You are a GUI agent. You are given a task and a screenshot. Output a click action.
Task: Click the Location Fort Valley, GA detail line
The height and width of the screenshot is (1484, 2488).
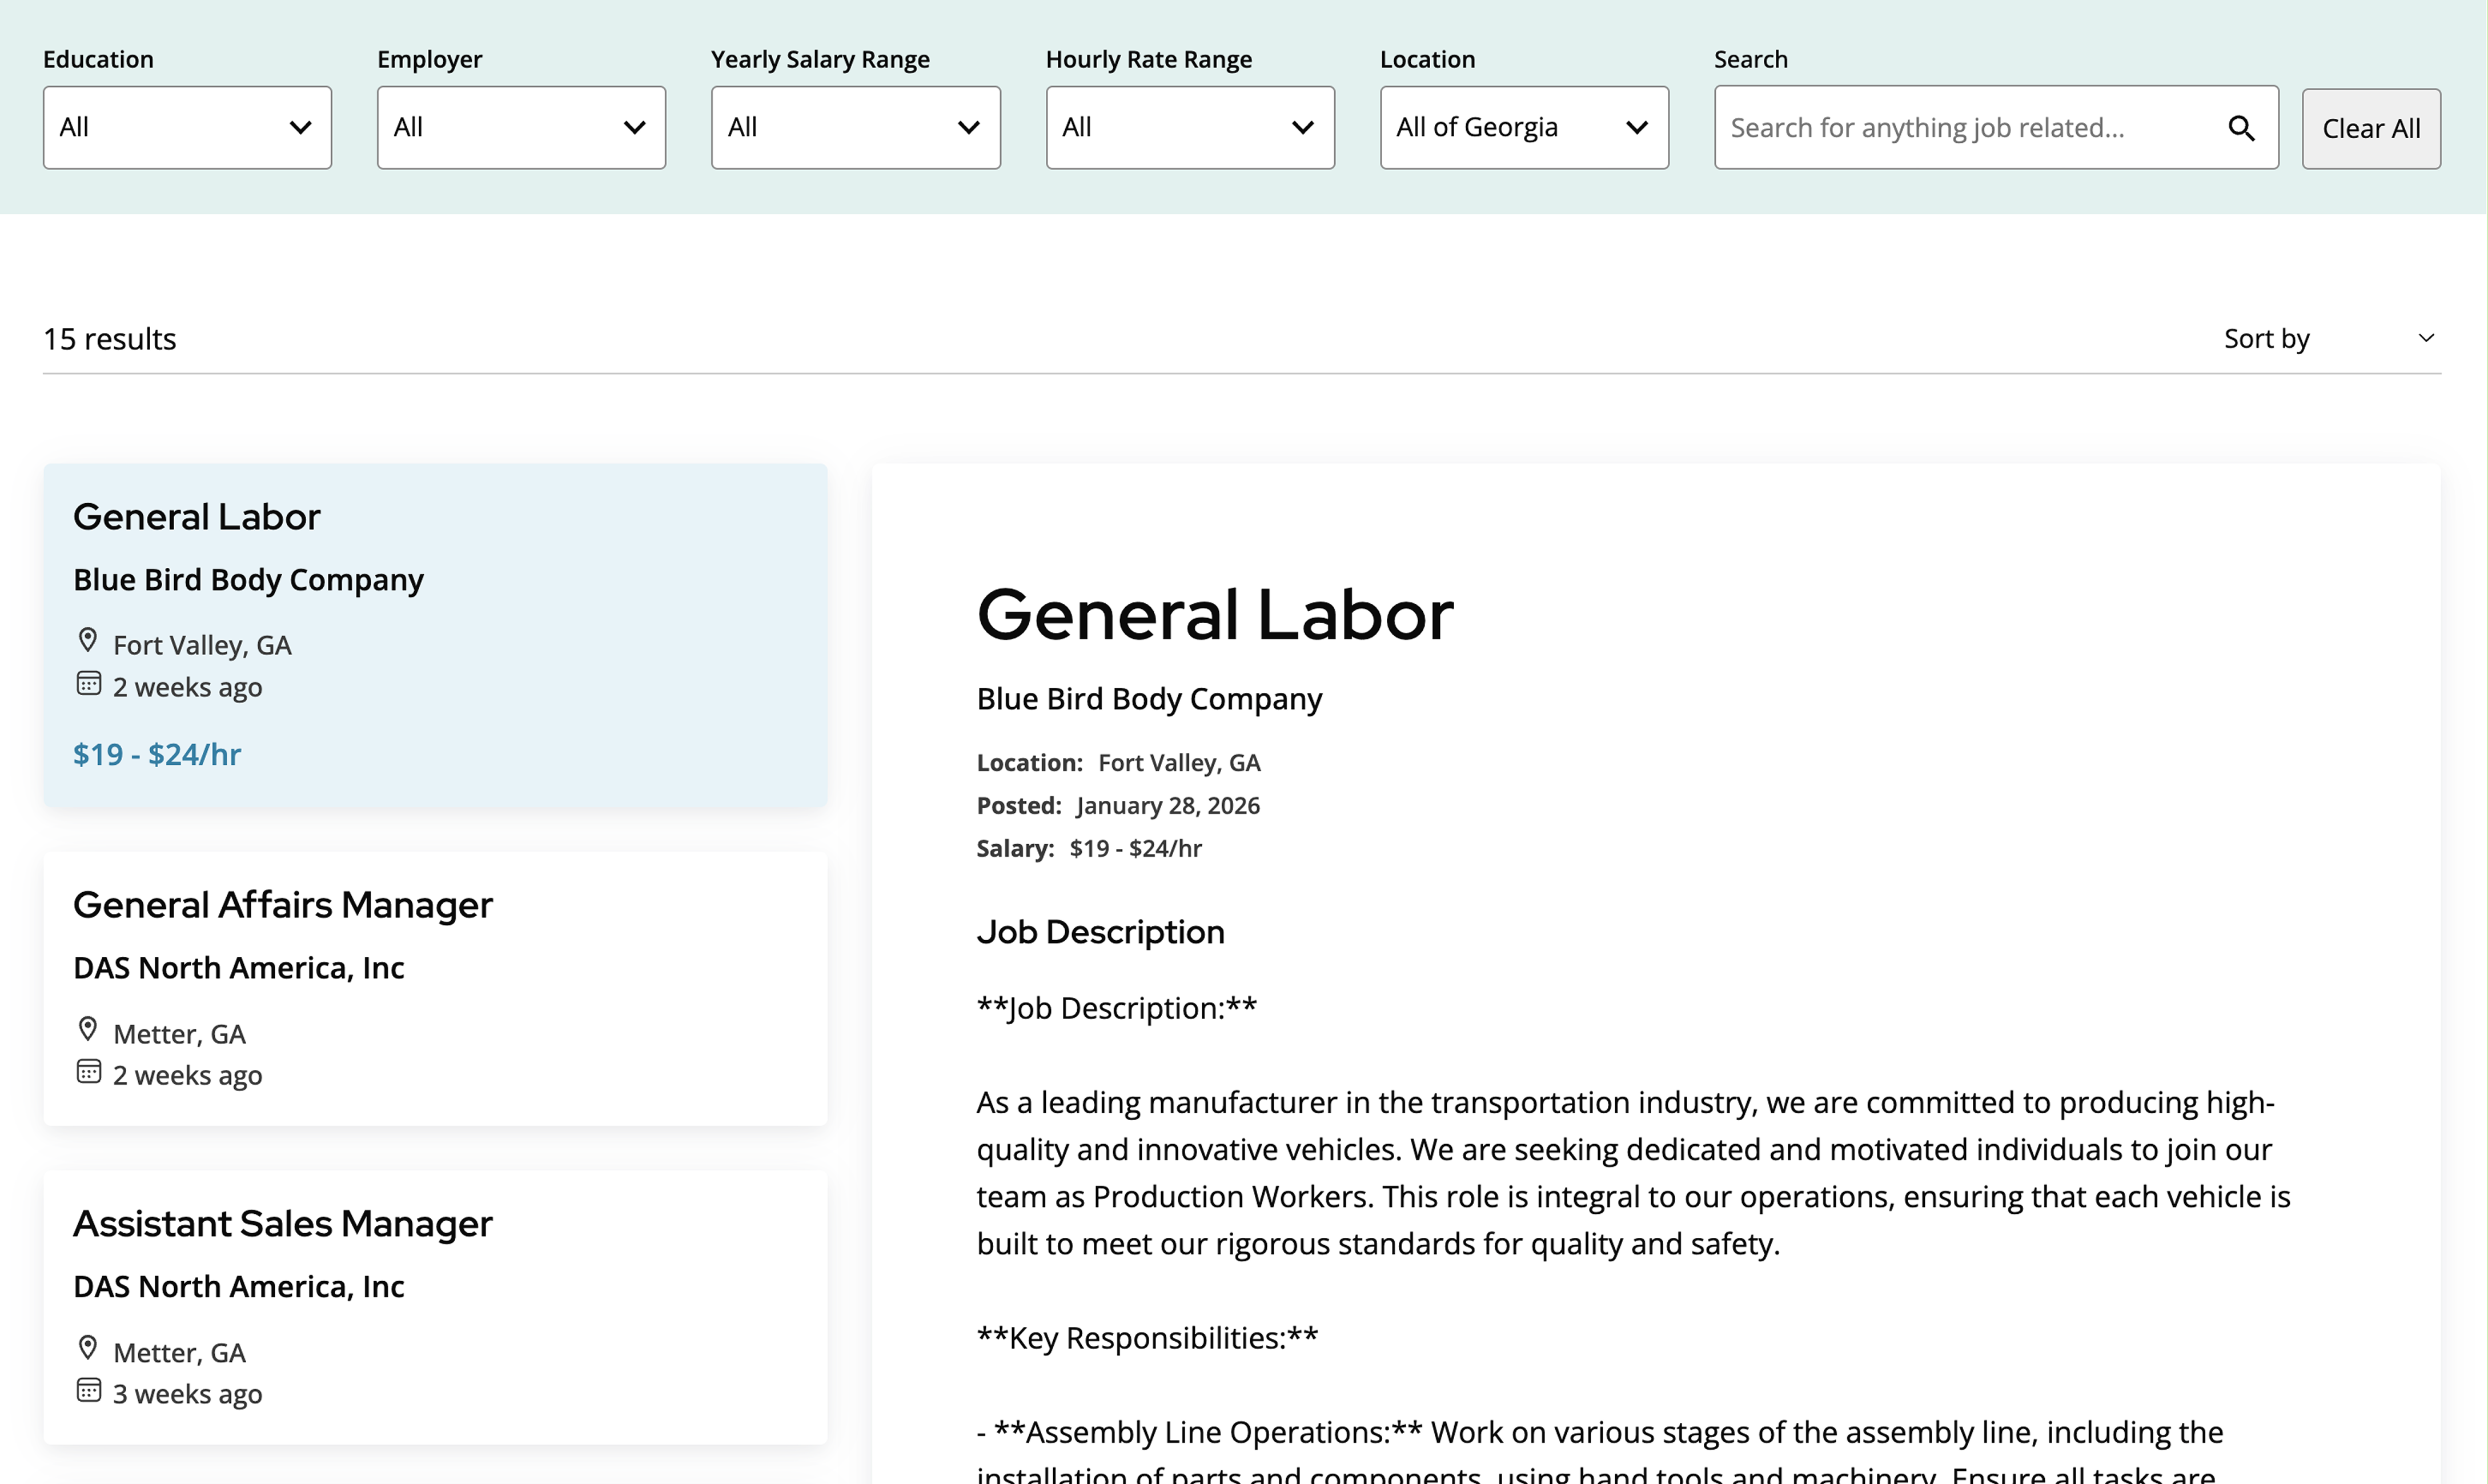pyautogui.click(x=1118, y=763)
